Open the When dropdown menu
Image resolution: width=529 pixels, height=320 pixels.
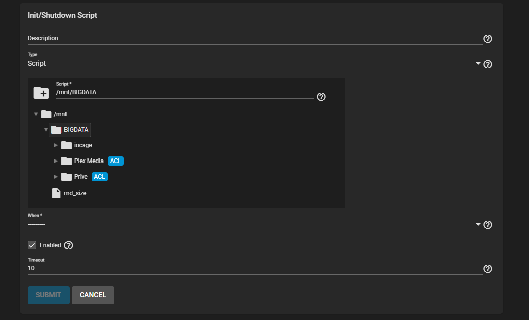[255, 224]
